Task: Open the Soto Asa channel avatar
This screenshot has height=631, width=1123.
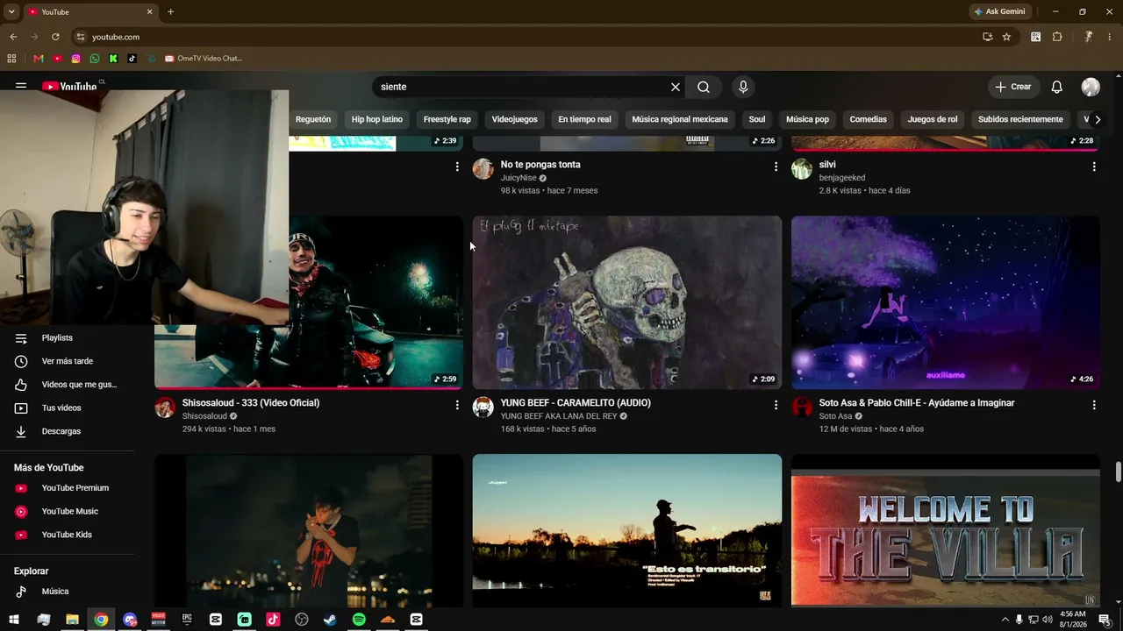Action: 802,408
